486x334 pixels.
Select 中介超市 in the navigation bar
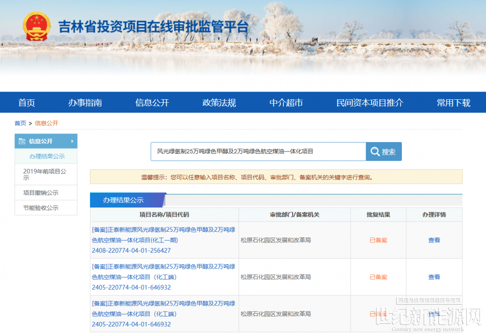point(286,103)
